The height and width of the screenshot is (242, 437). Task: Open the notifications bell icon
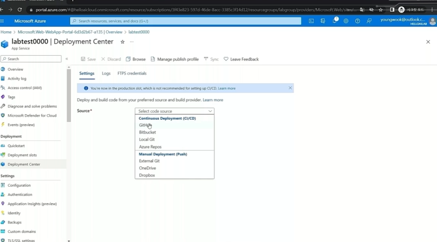click(335, 21)
